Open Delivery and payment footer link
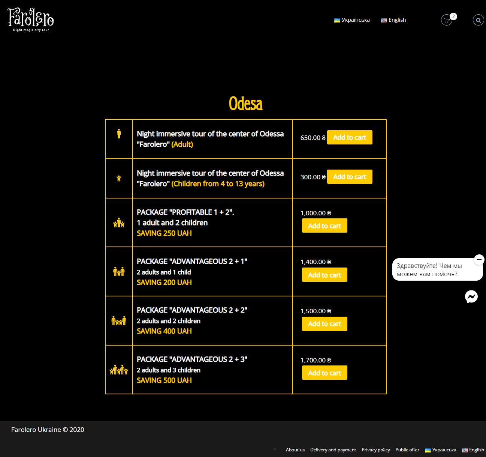The image size is (486, 457). 333,450
